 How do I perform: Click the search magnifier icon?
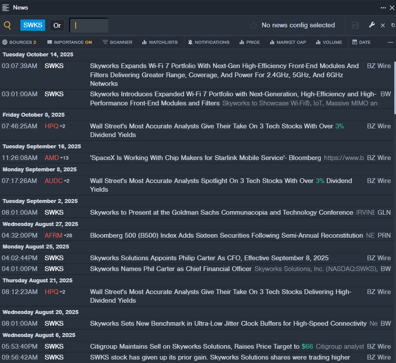[x=7, y=26]
